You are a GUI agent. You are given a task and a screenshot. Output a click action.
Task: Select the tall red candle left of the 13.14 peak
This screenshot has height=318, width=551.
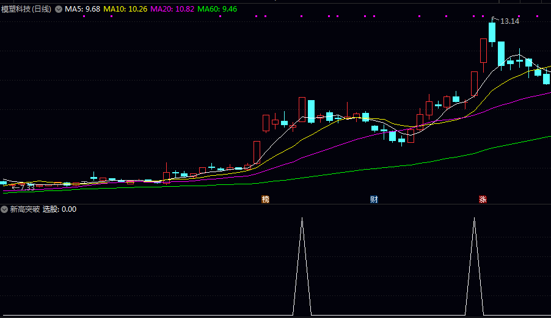[483, 51]
